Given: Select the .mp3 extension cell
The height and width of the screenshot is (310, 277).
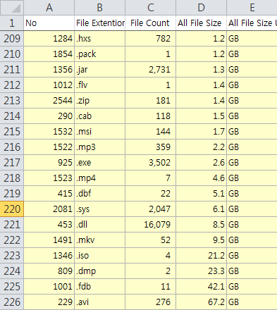Looking at the screenshot, I should (x=99, y=147).
